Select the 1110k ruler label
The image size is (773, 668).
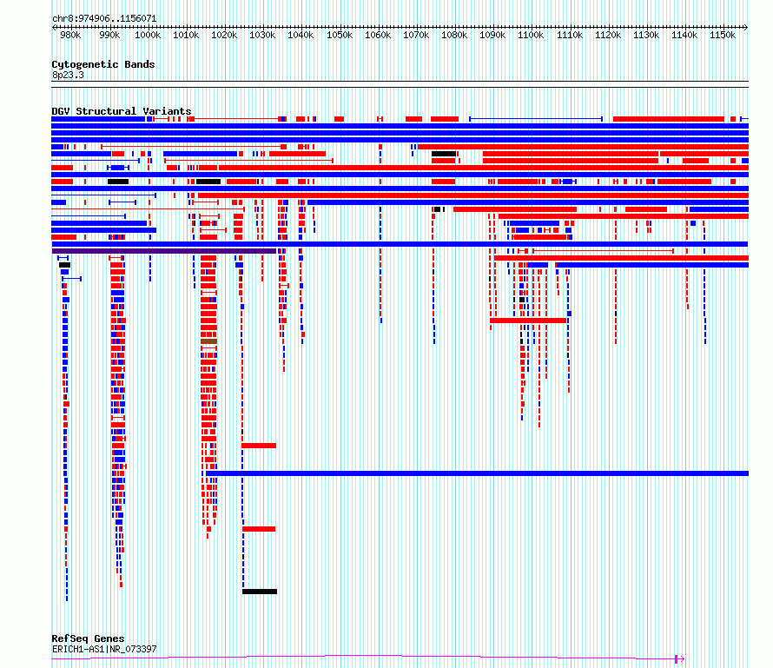pyautogui.click(x=570, y=35)
